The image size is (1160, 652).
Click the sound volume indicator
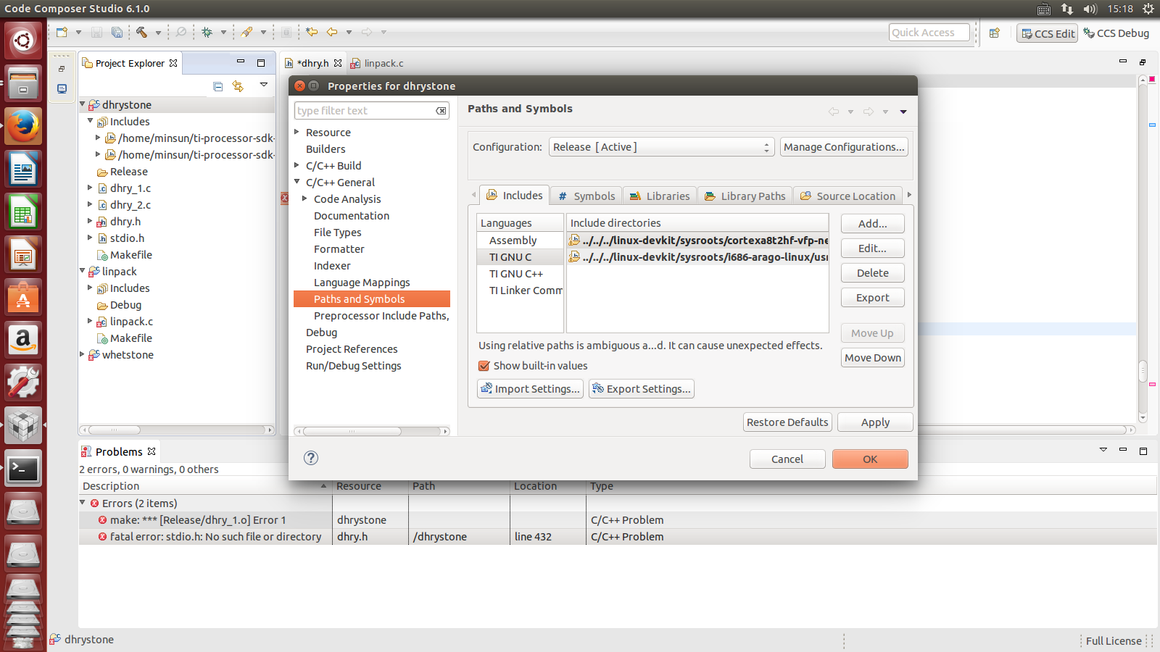[1090, 9]
